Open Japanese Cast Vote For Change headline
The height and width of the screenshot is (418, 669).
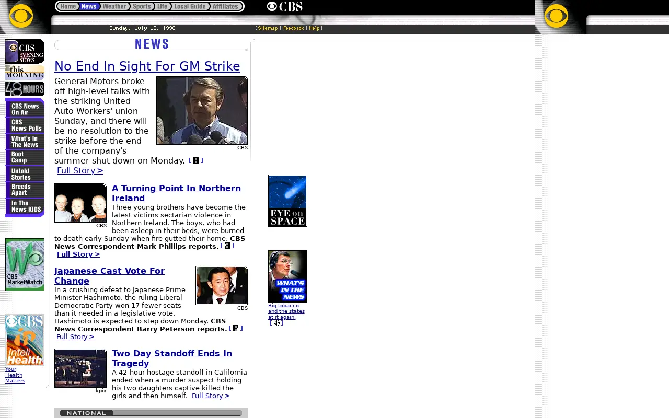tap(109, 276)
